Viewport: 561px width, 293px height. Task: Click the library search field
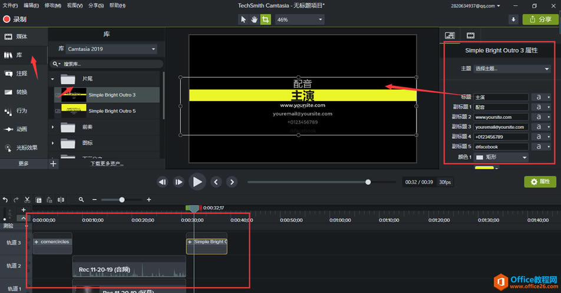pyautogui.click(x=107, y=64)
